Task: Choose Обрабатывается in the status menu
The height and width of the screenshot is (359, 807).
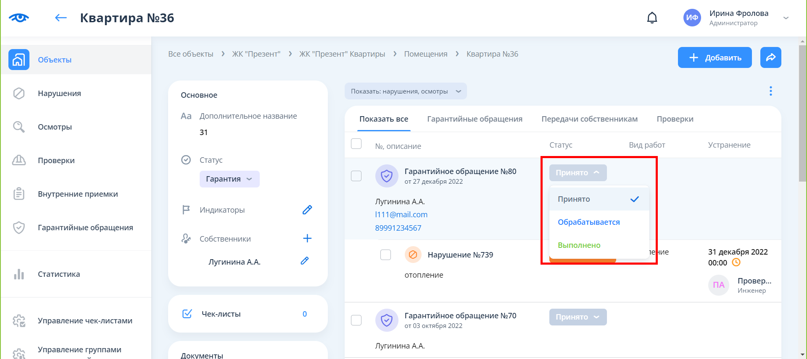Action: pyautogui.click(x=588, y=222)
